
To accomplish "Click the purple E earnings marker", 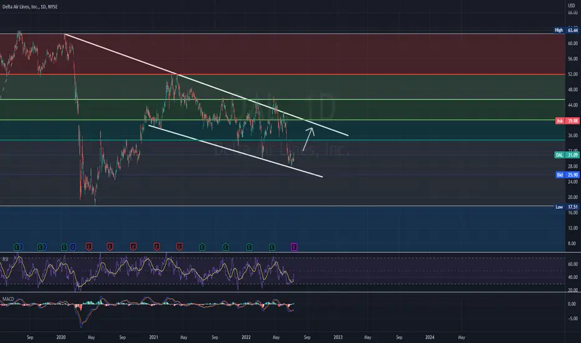I will tap(294, 246).
